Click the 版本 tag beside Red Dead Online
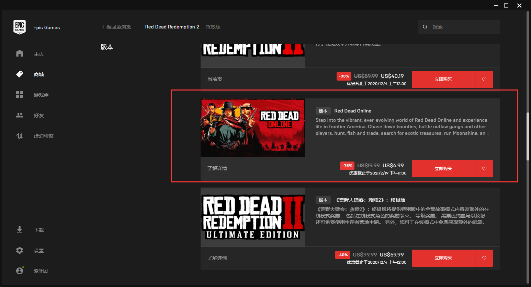The image size is (531, 287). click(x=323, y=111)
